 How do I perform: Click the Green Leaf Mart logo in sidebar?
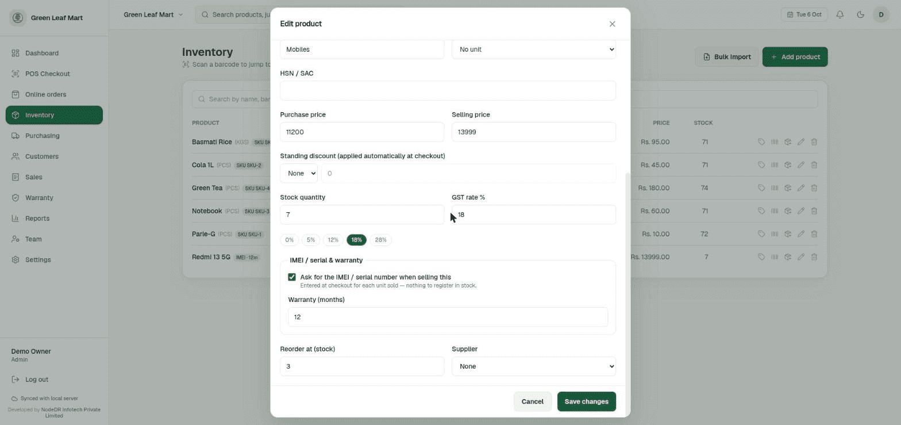tap(18, 17)
